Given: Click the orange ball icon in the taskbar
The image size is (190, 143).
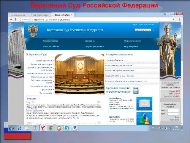Looking at the screenshot, I should tap(59, 128).
